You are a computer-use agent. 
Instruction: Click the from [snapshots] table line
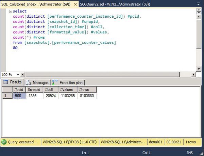(64, 43)
